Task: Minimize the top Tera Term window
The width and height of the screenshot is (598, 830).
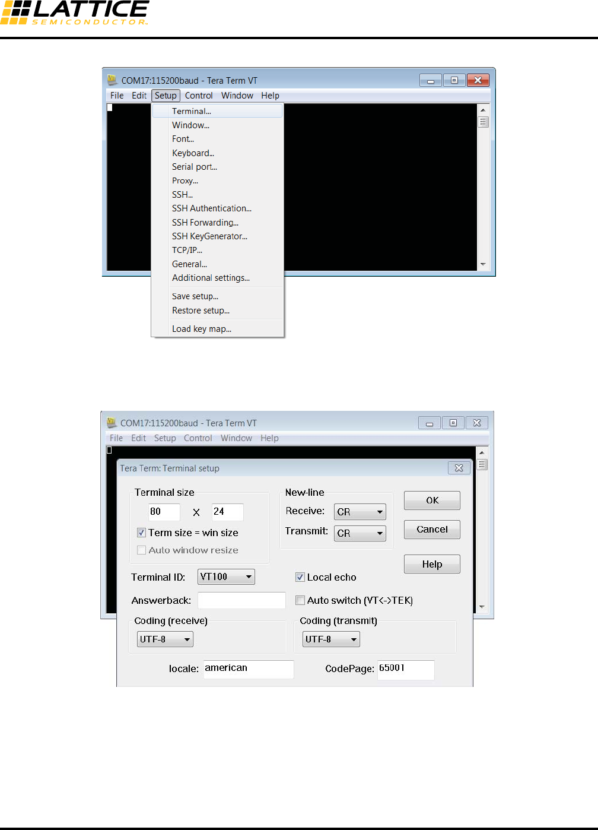Action: coord(431,80)
